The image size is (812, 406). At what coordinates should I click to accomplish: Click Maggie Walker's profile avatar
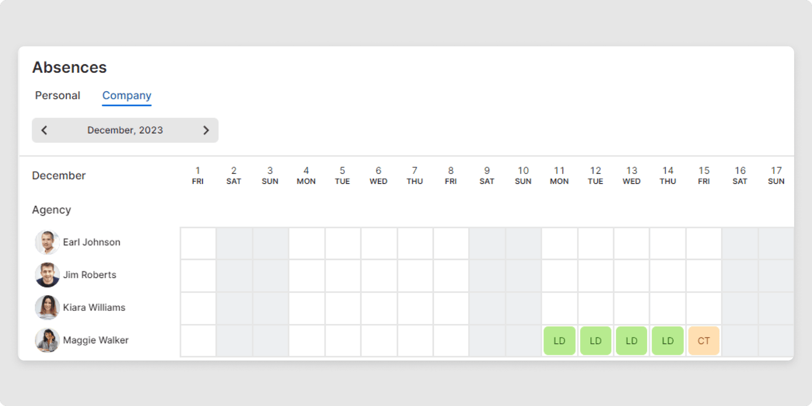(x=47, y=340)
